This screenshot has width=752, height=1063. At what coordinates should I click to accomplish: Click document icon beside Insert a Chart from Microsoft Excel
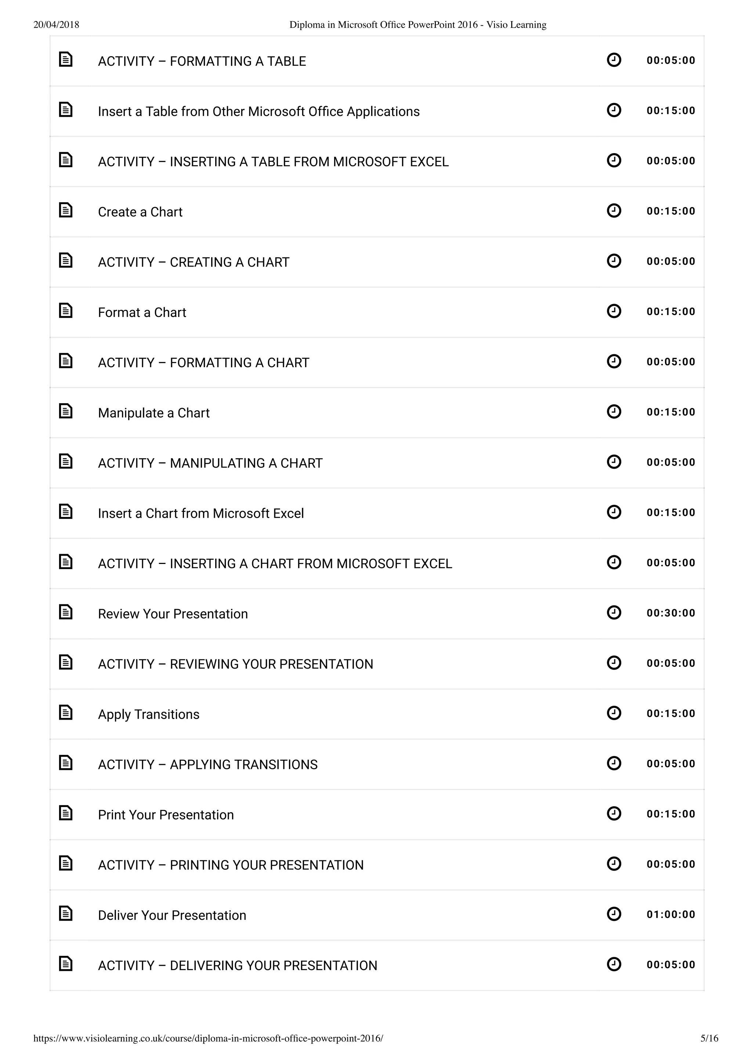click(66, 511)
